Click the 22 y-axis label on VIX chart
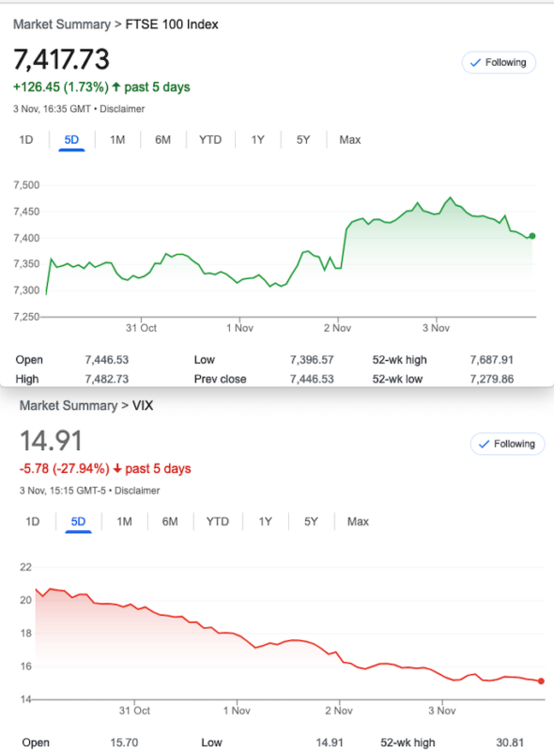Screen dimensions: 554x752 point(26,568)
